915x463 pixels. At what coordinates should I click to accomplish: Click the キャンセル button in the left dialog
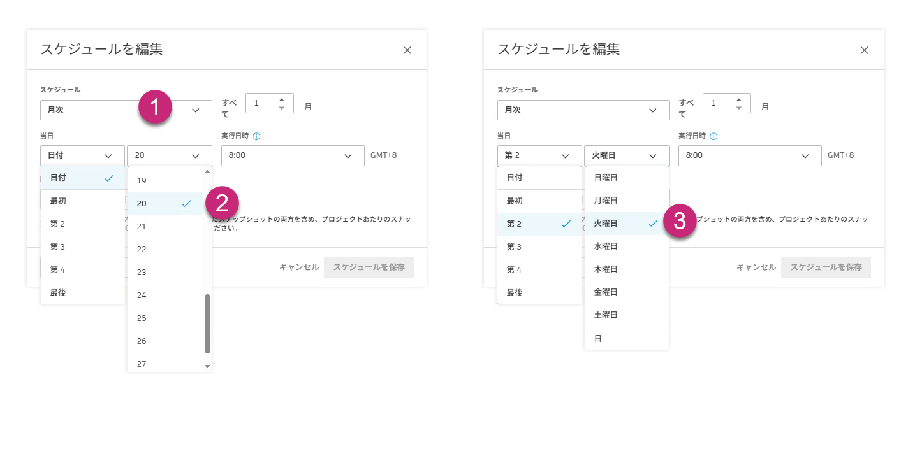click(x=298, y=267)
